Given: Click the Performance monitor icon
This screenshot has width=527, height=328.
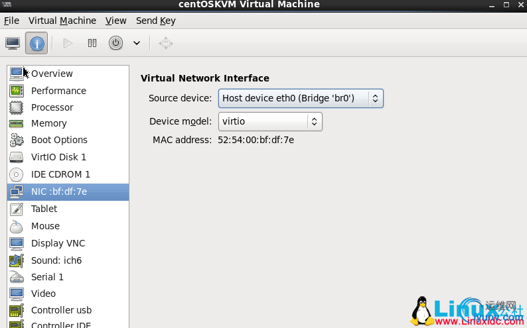Looking at the screenshot, I should [17, 91].
